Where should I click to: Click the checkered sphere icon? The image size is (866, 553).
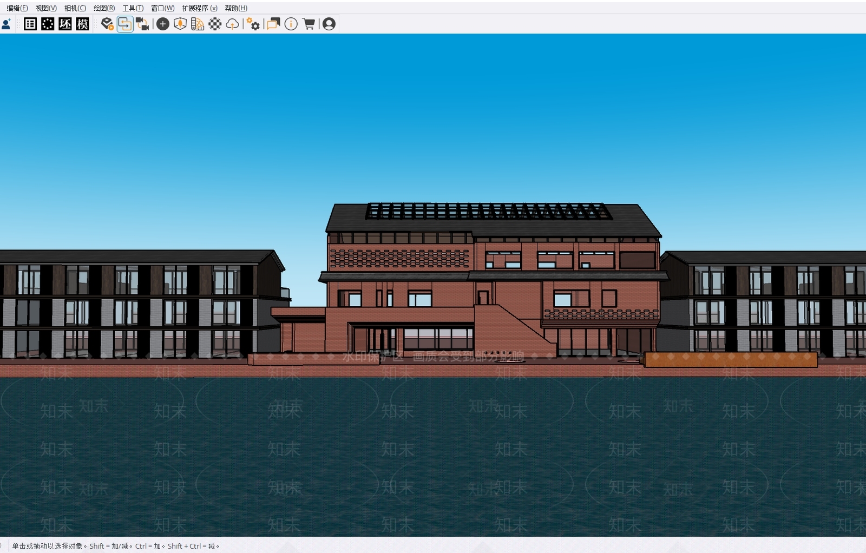click(215, 24)
